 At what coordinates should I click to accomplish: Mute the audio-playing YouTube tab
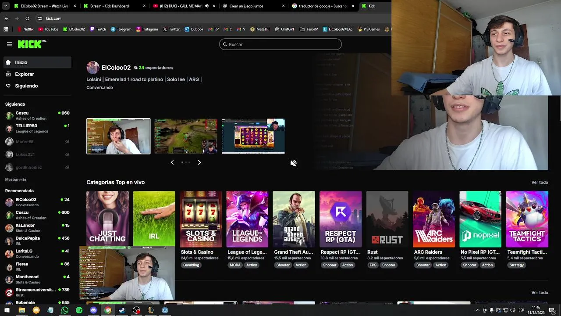[207, 6]
